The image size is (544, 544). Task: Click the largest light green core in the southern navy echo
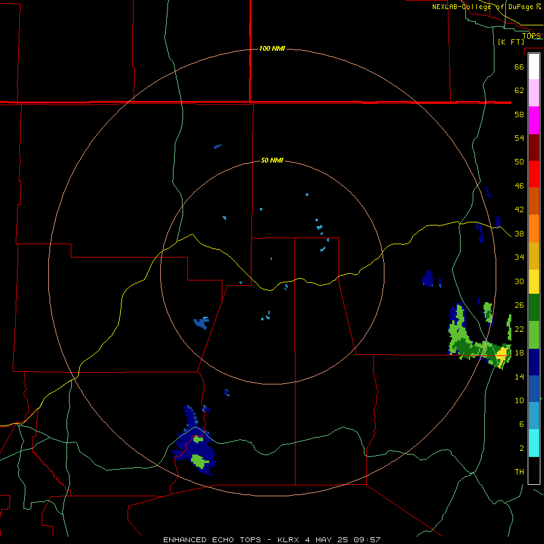pos(199,461)
